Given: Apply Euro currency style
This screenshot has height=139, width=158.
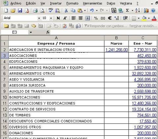Looking at the screenshot, I should click(x=110, y=18).
